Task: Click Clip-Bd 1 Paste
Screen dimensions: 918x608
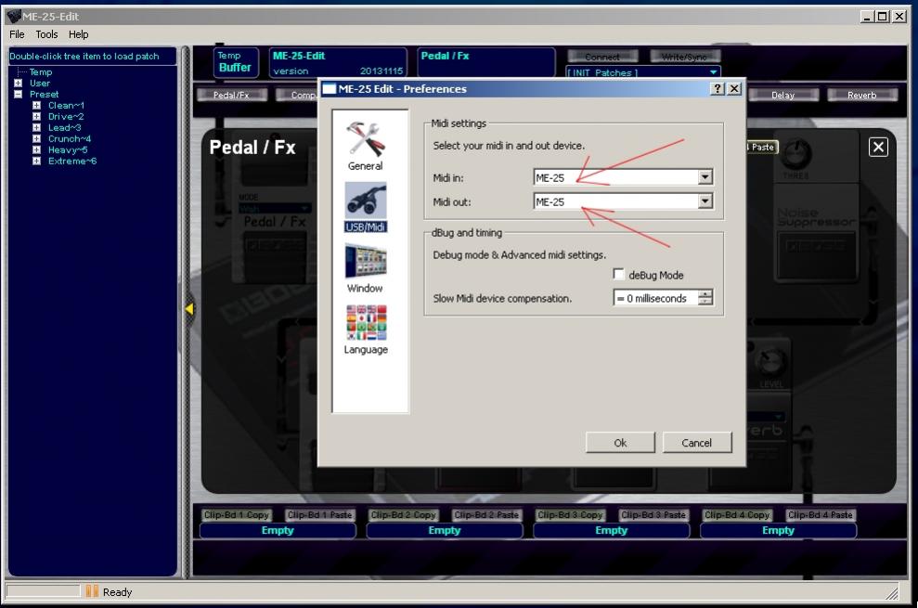Action: pyautogui.click(x=319, y=515)
